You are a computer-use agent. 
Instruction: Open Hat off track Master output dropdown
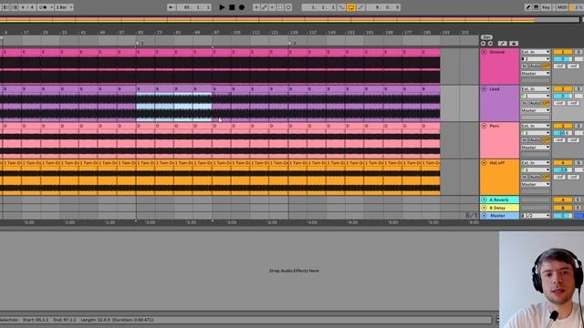click(x=536, y=184)
